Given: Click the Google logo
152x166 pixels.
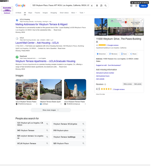Looking at the screenshot, I should click(x=20, y=5).
